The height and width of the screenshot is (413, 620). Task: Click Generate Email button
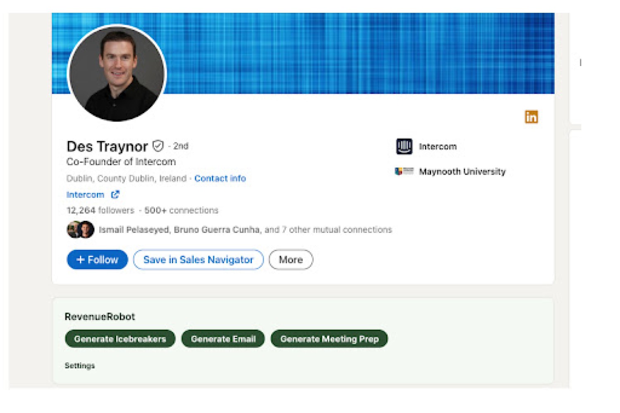tap(223, 339)
